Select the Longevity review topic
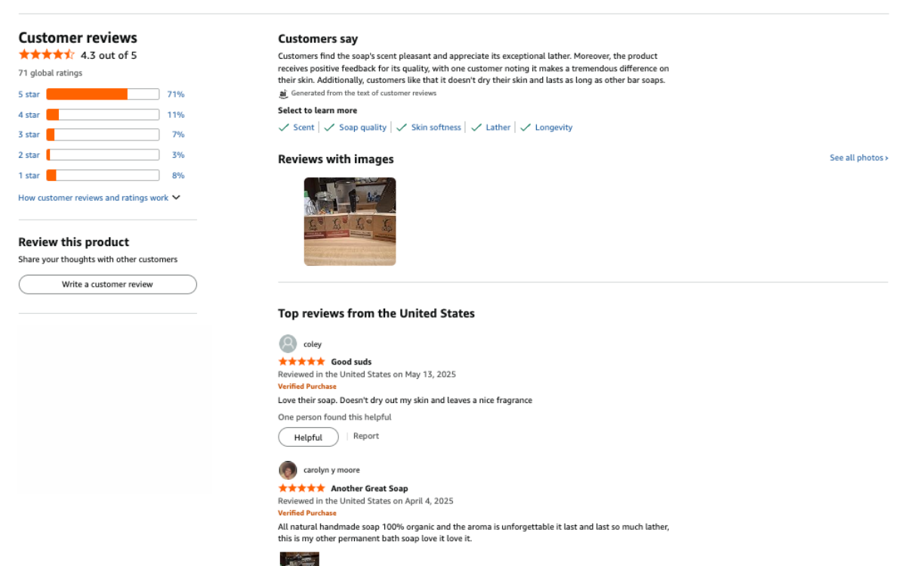This screenshot has height=566, width=906. point(553,128)
